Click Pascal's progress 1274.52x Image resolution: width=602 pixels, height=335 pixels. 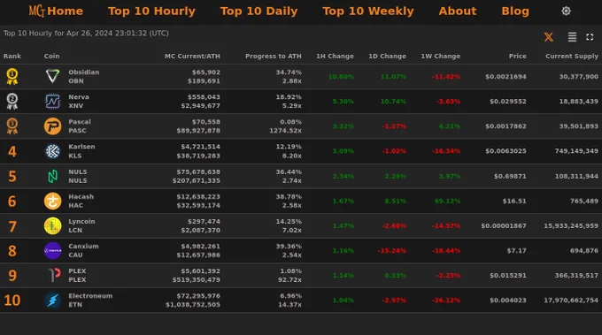pyautogui.click(x=285, y=131)
